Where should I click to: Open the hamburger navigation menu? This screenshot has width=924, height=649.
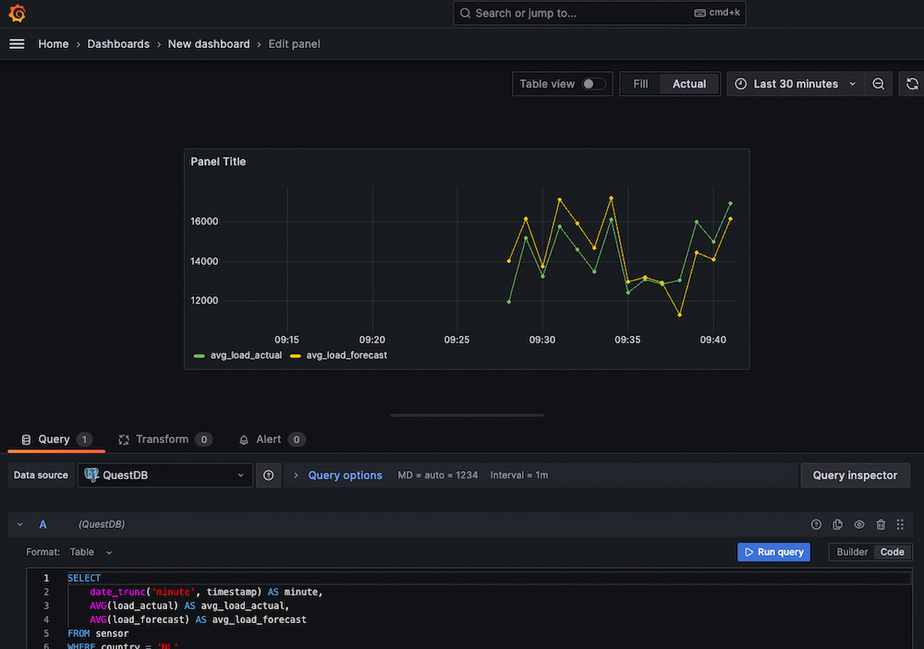coord(17,44)
